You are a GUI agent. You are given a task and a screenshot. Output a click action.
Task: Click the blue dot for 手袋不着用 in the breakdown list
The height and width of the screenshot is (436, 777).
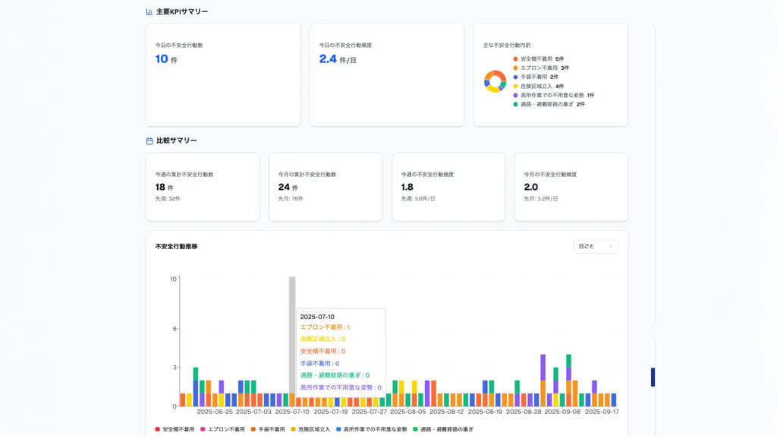click(x=516, y=77)
